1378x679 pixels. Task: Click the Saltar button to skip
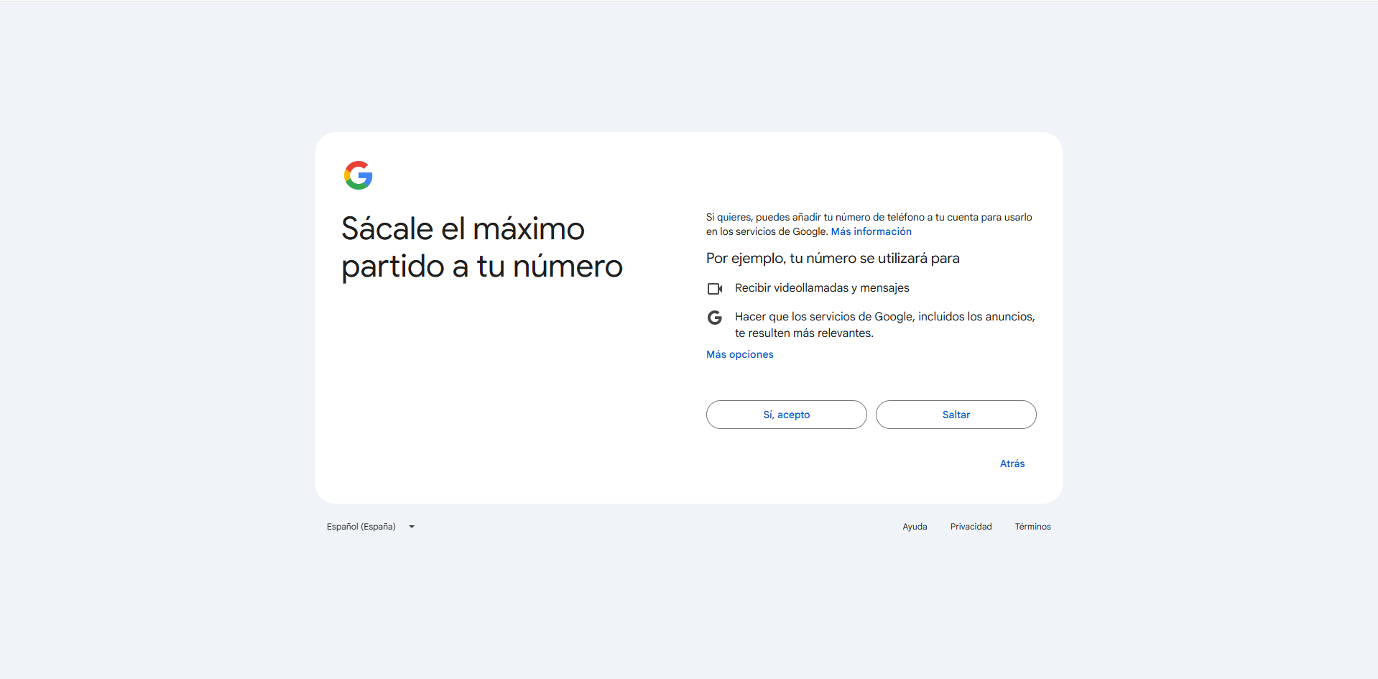(x=956, y=415)
